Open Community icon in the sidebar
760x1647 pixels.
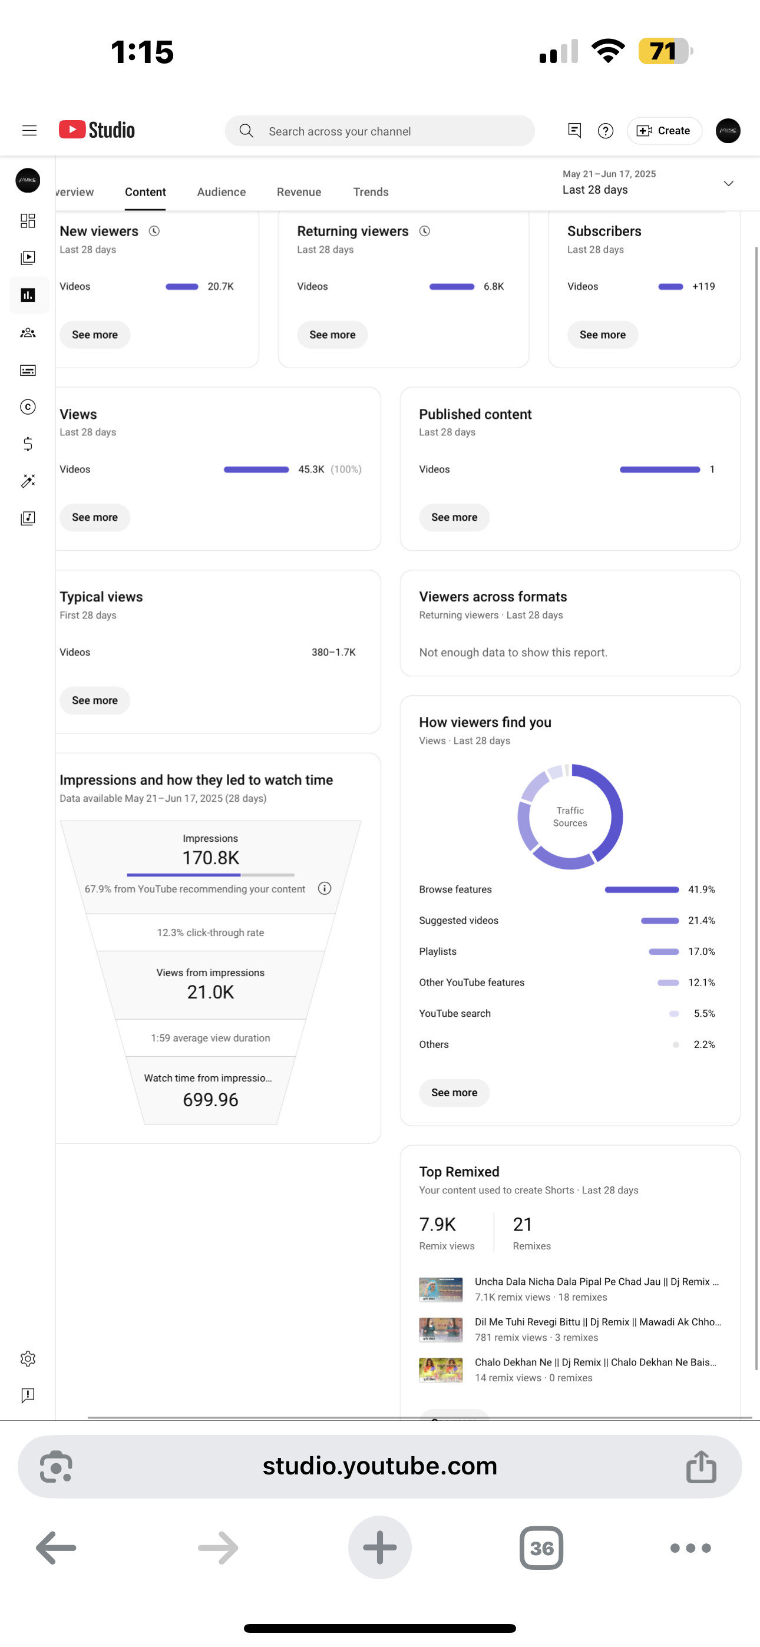[28, 332]
